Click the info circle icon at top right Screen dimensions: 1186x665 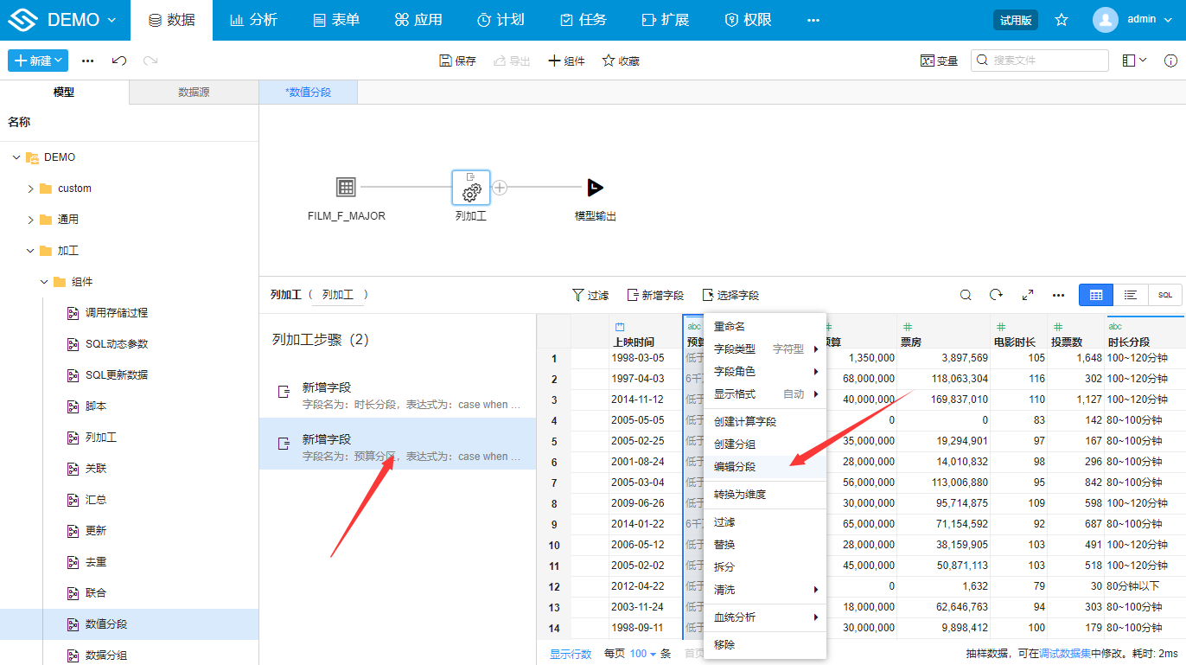coord(1171,61)
